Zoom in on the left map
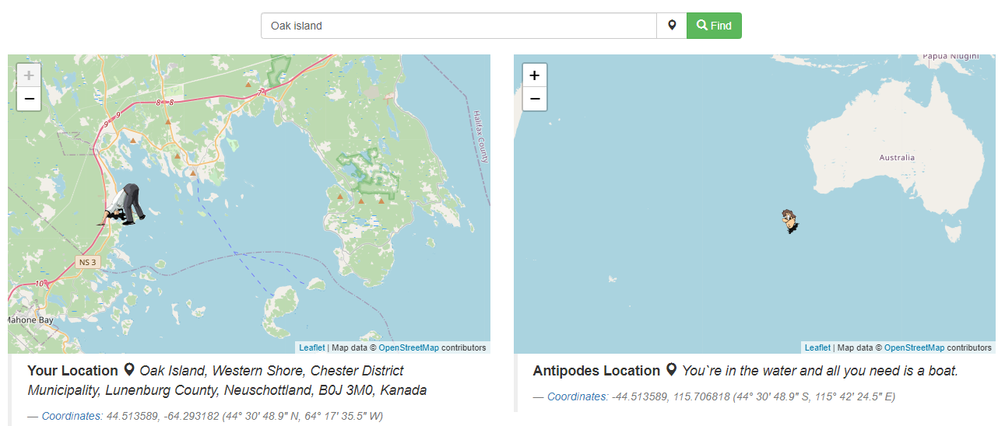Image resolution: width=1005 pixels, height=426 pixels. pos(29,75)
